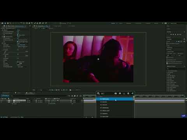Click the color swatch in Effect Controls
187x140 pixels.
18,63
